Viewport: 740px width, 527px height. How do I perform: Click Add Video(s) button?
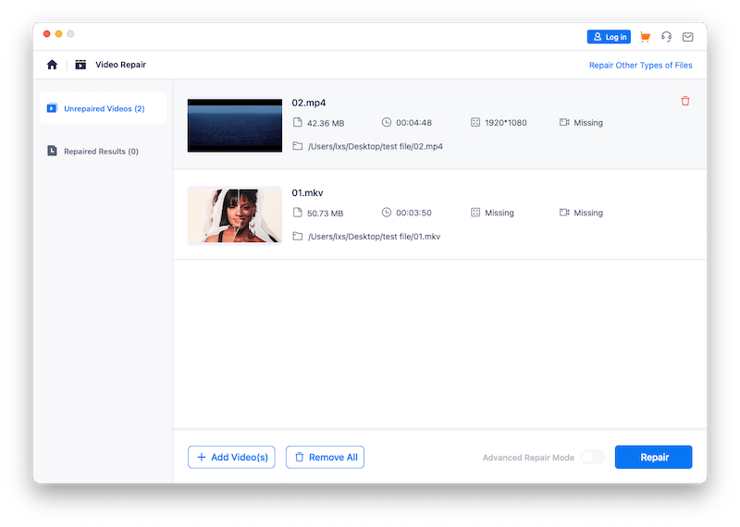click(231, 457)
